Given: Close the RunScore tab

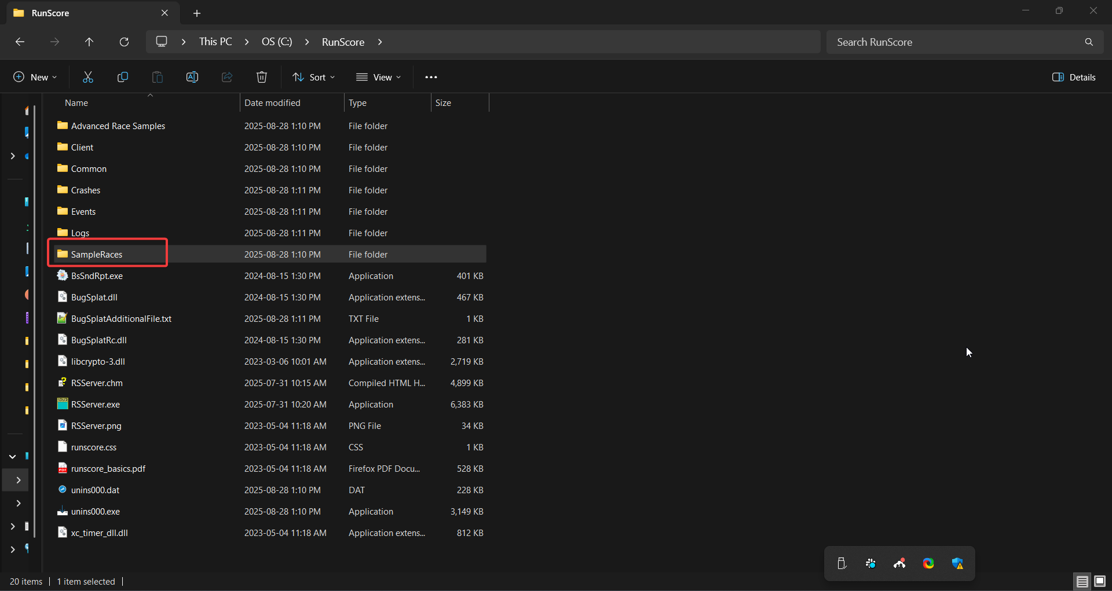Looking at the screenshot, I should 164,13.
